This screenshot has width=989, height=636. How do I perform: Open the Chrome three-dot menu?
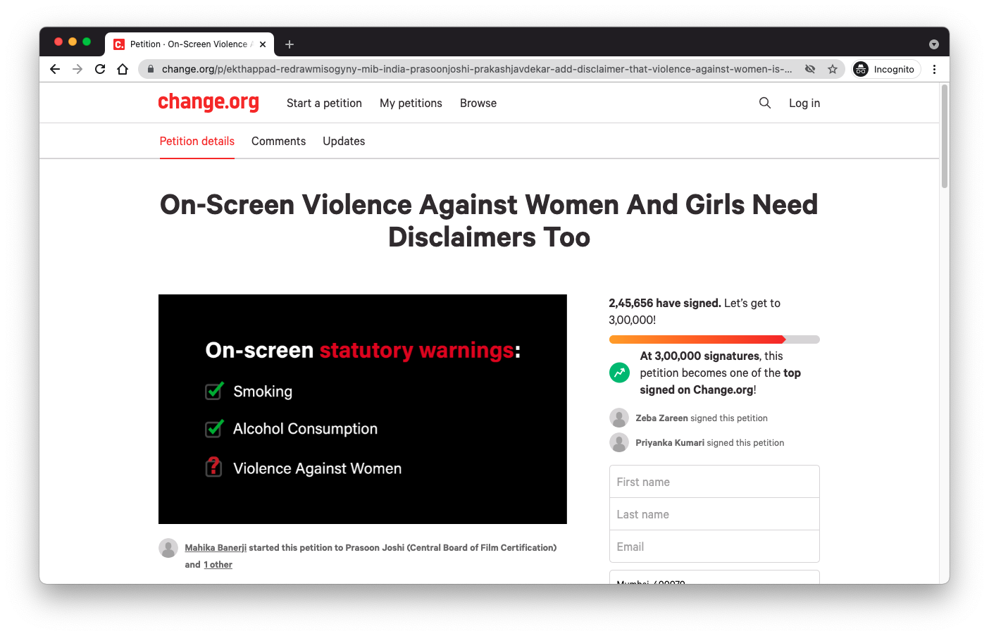[934, 69]
